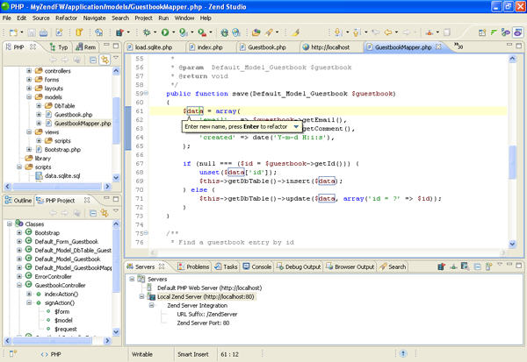Show hidden editor tabs overflow list
Image resolution: width=527 pixels, height=362 pixels.
click(x=457, y=46)
